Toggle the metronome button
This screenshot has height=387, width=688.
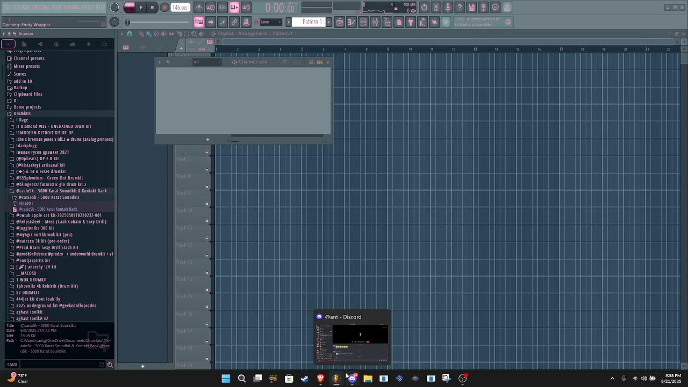pos(199,8)
